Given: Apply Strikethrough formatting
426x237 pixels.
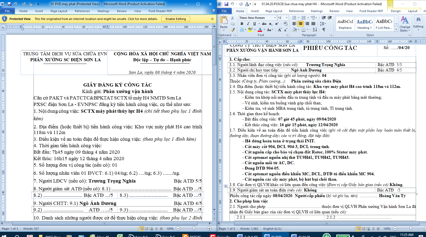Looking at the screenshot, I should click(x=264, y=24).
